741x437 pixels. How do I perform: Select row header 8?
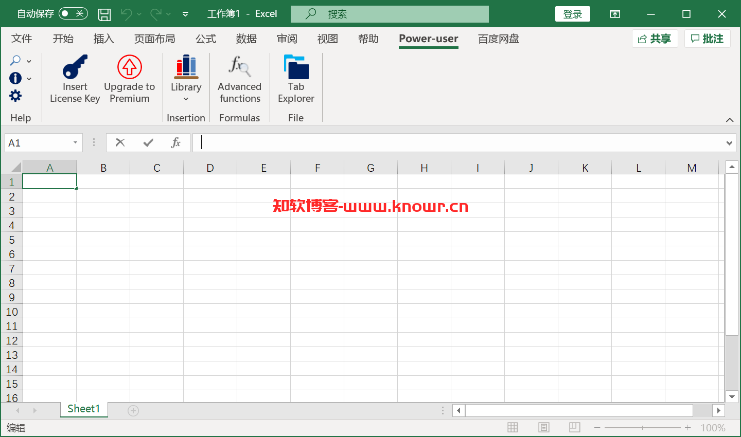pos(11,283)
